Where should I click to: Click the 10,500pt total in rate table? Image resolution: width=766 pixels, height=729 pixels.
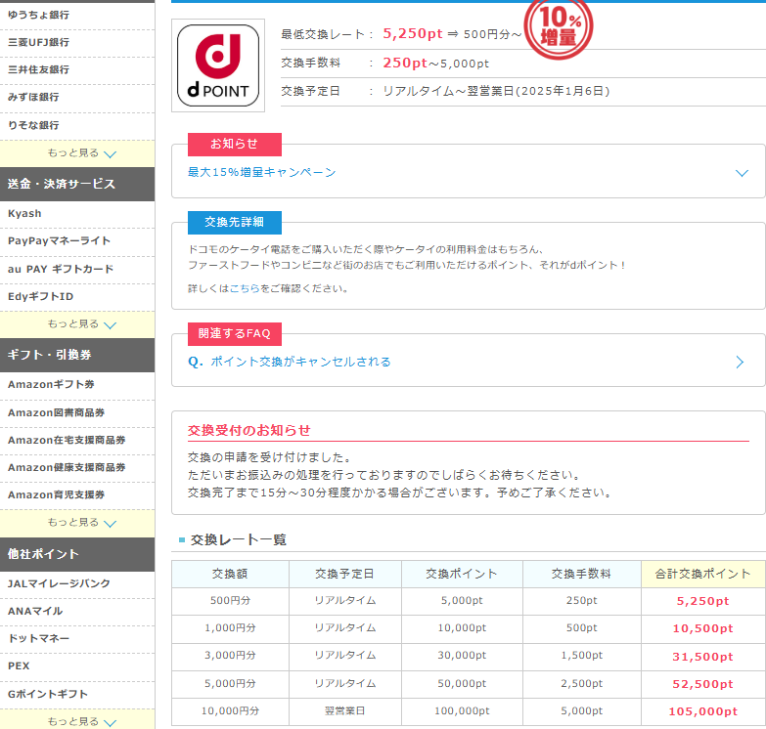click(702, 629)
